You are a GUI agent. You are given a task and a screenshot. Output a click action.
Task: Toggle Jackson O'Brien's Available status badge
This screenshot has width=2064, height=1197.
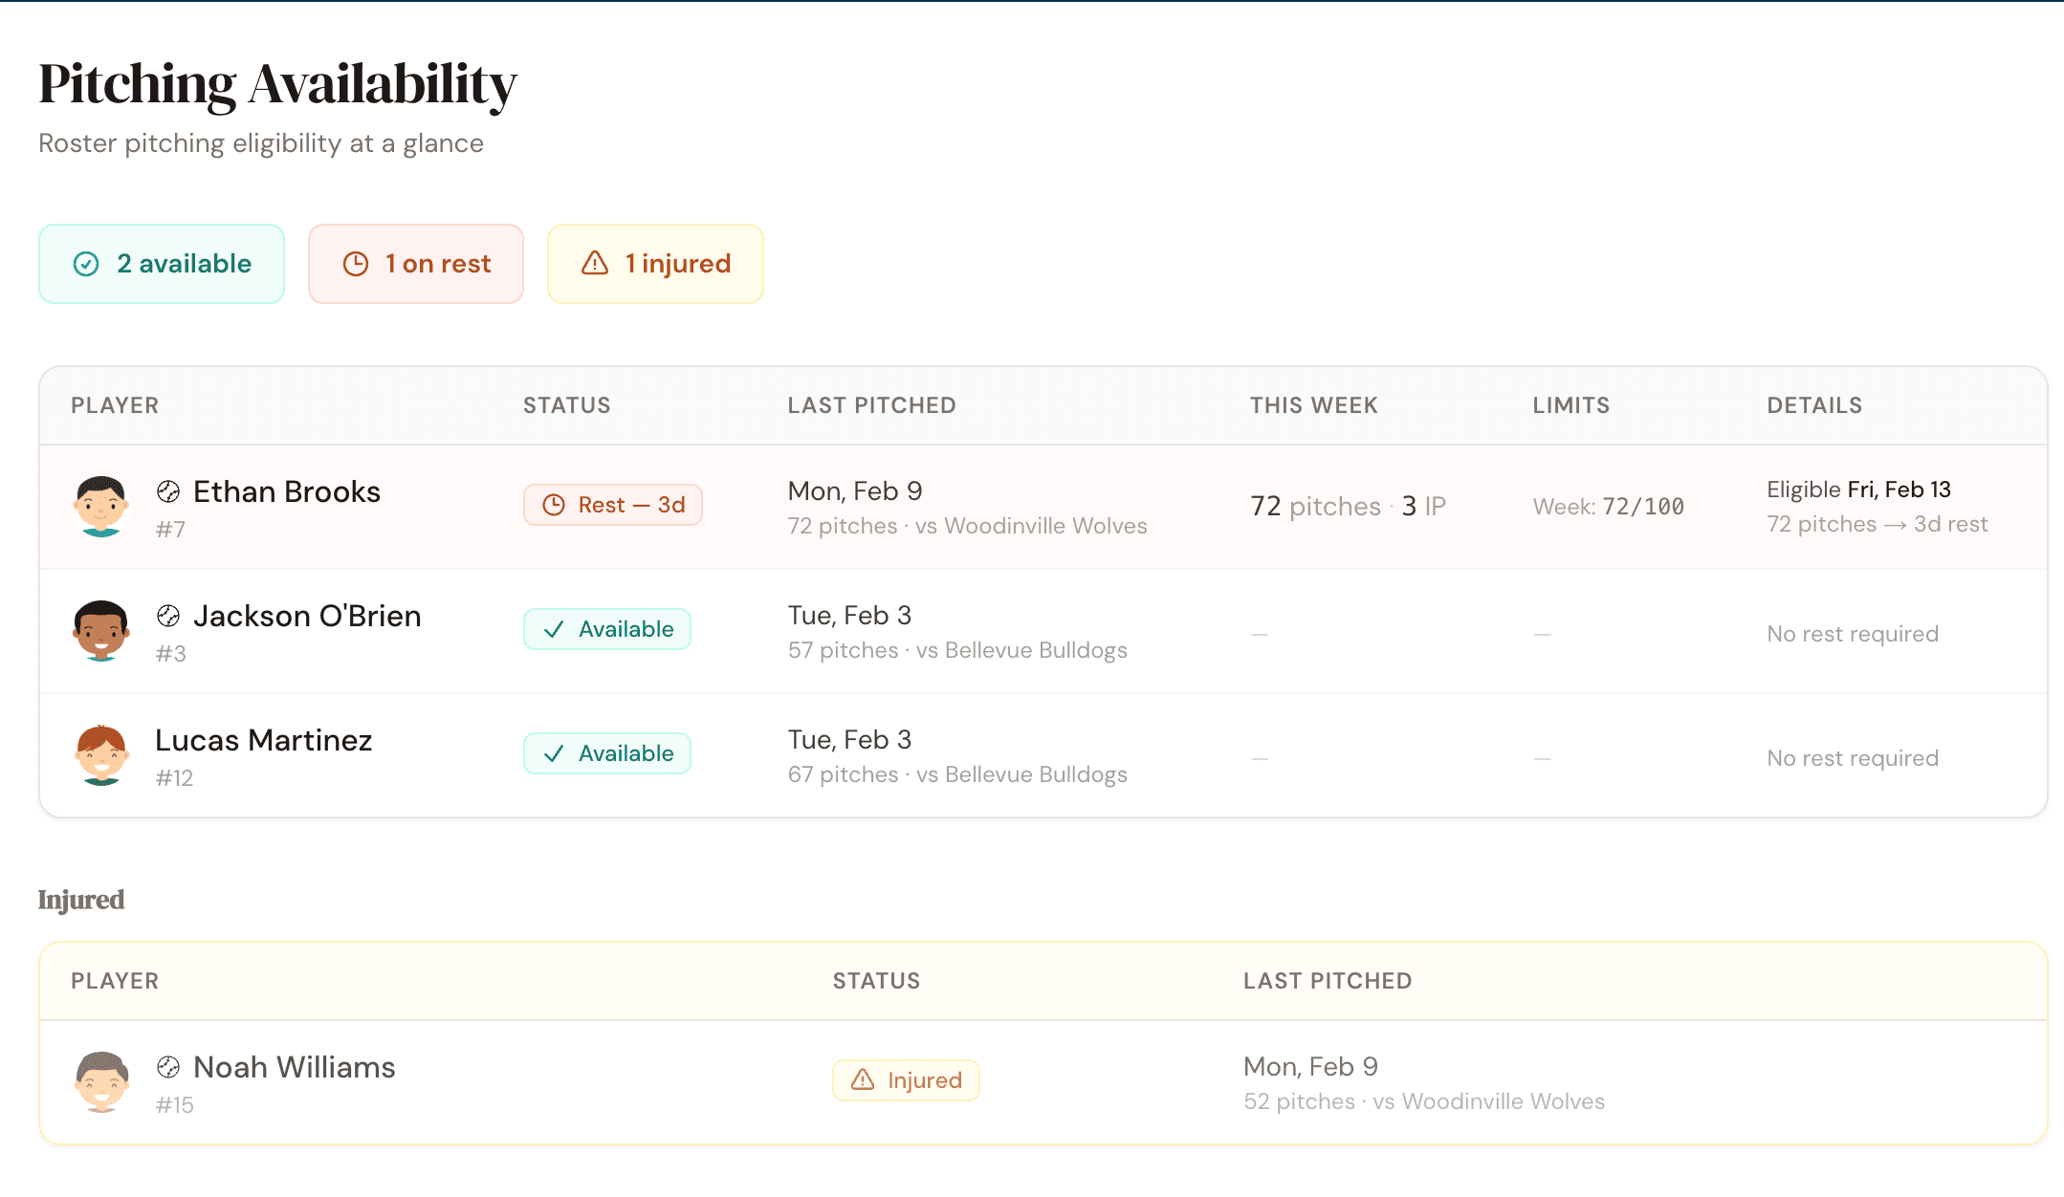[x=606, y=628]
